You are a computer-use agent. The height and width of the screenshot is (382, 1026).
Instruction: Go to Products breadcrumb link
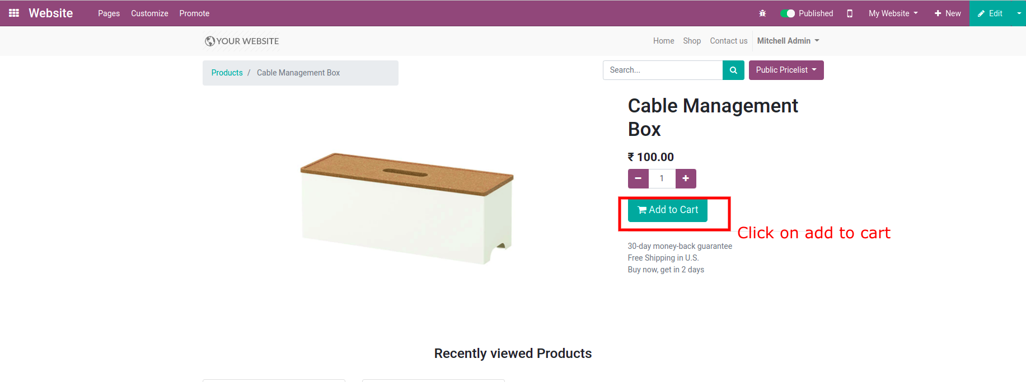[x=227, y=73]
